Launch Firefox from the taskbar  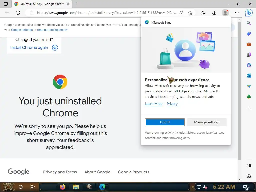click(62, 187)
